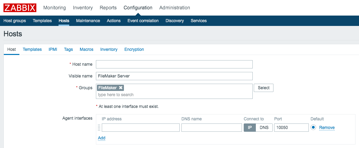Switch to the Macros tab
This screenshot has width=359, height=148.
[x=87, y=49]
